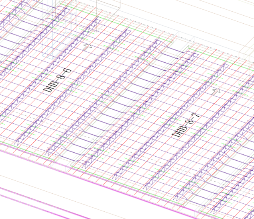Select the DHB-8-6 slab label
The image size is (254, 219).
click(57, 80)
